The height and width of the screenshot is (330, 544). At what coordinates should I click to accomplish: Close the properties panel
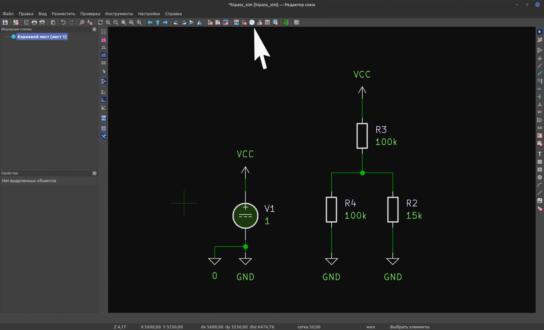pyautogui.click(x=94, y=173)
